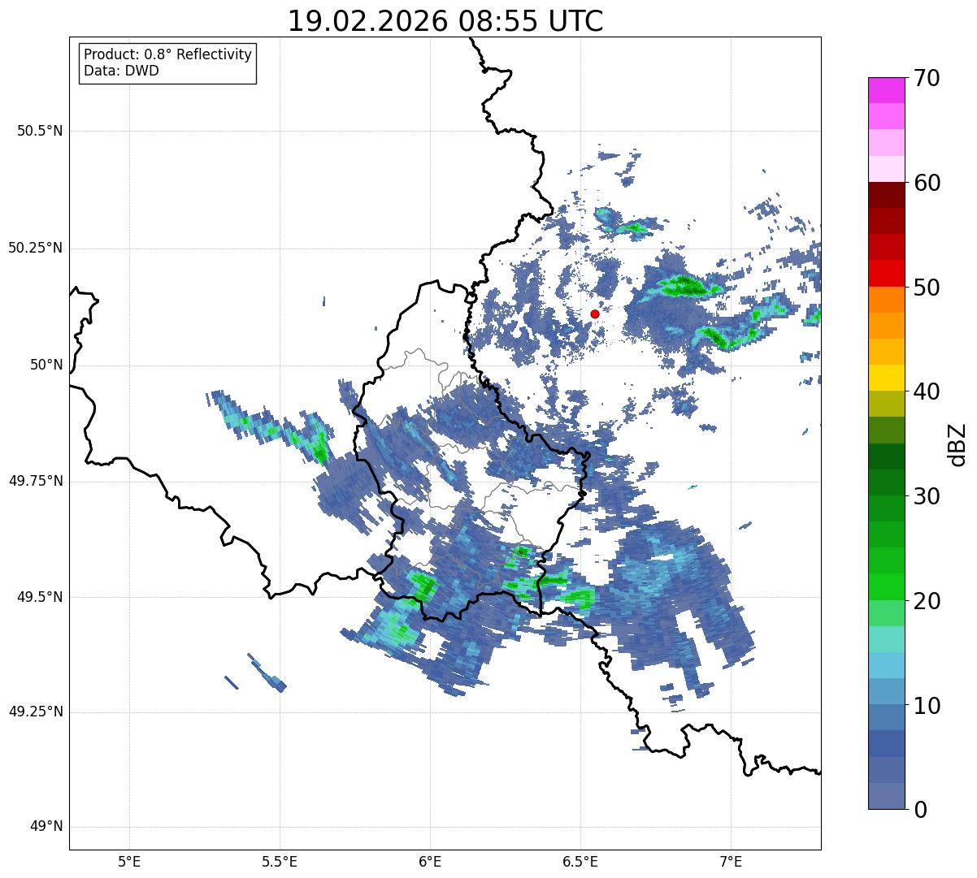Screen dimensions: 977x878
Task: Click the title '19.02.2026 08:55 UTC'
Action: click(x=445, y=21)
